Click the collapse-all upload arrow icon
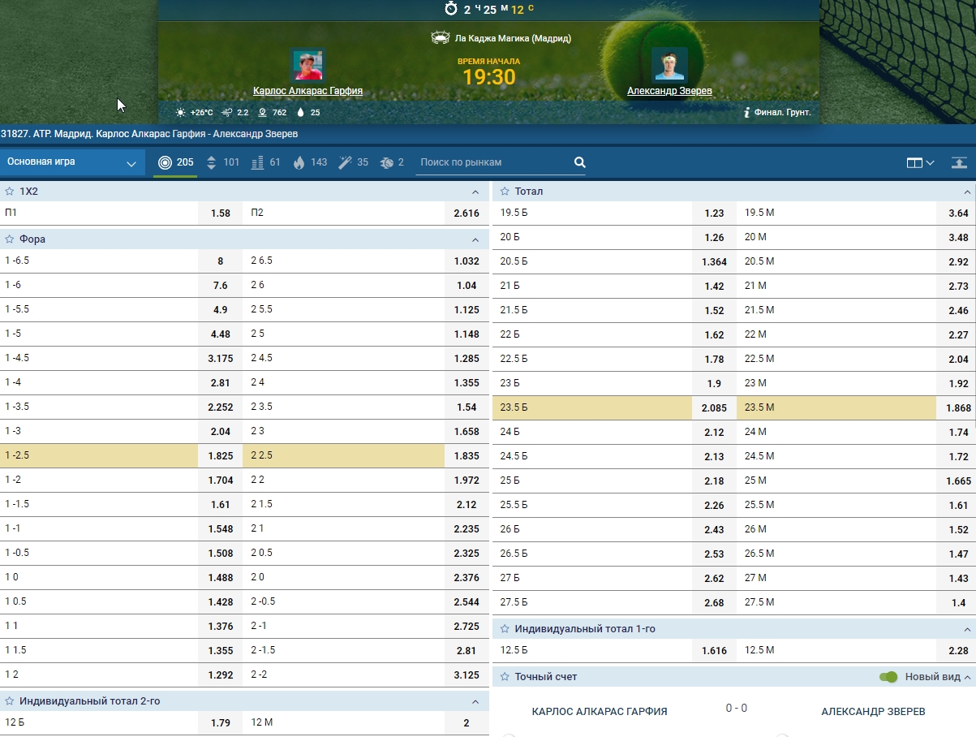 pos(958,162)
